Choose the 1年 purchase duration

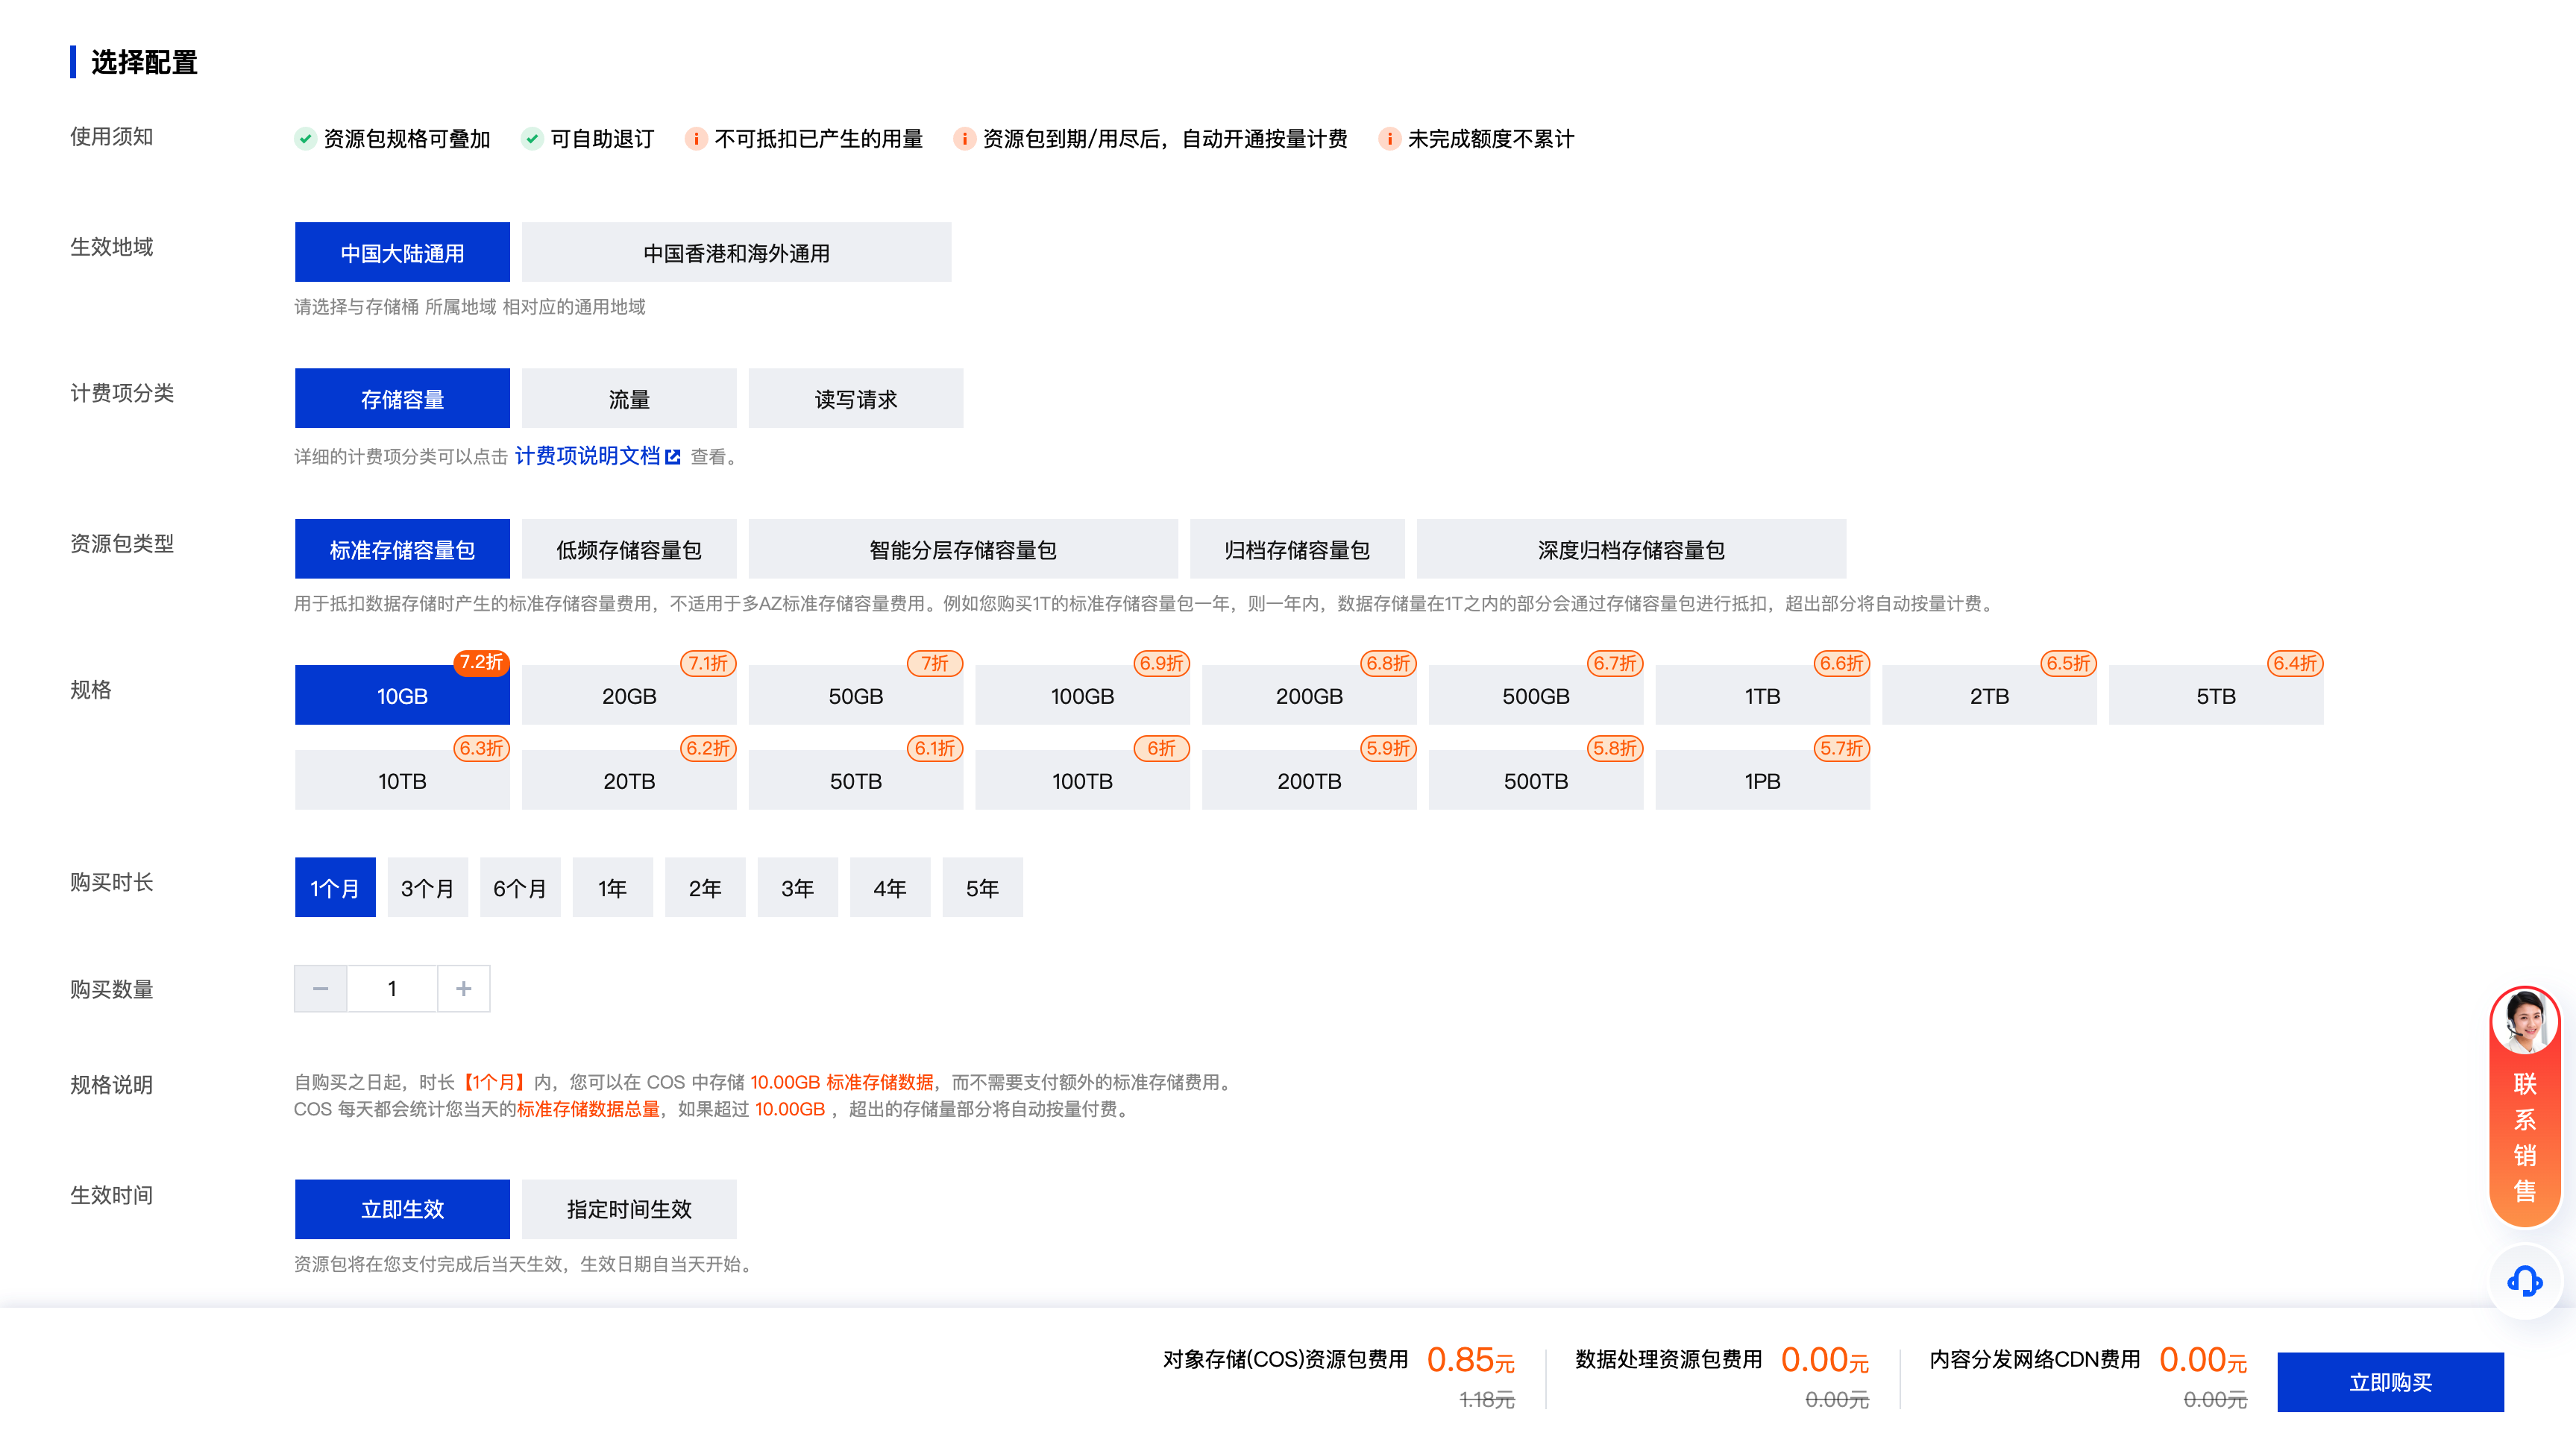[x=612, y=888]
